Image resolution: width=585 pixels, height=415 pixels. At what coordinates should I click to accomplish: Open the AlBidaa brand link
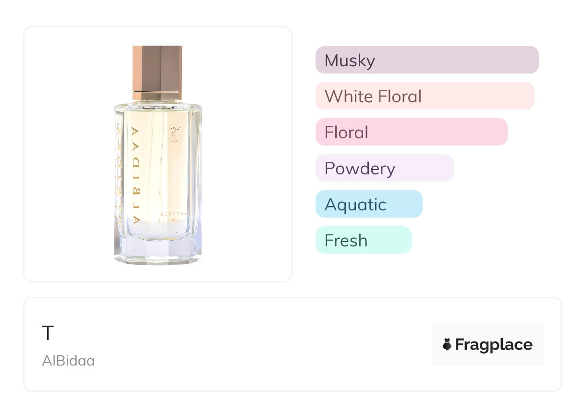pos(68,361)
